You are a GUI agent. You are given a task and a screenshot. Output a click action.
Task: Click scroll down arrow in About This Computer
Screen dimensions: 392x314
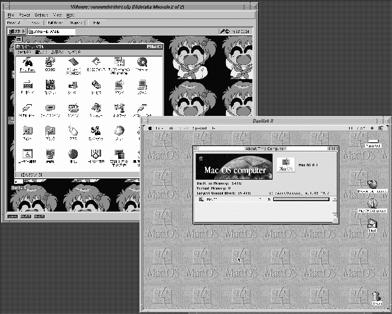point(335,215)
